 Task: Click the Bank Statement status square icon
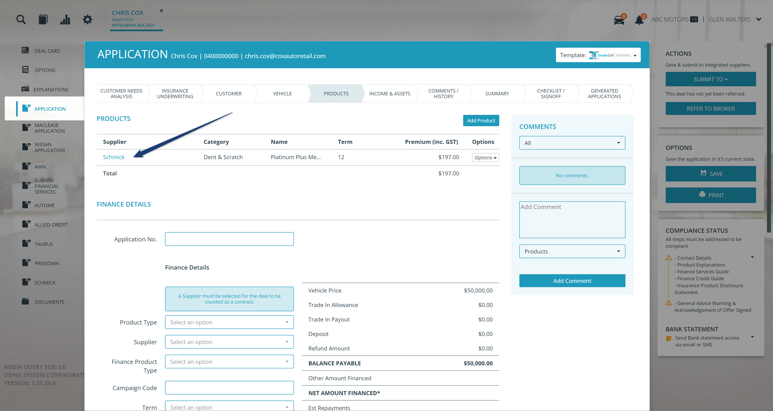click(x=669, y=338)
